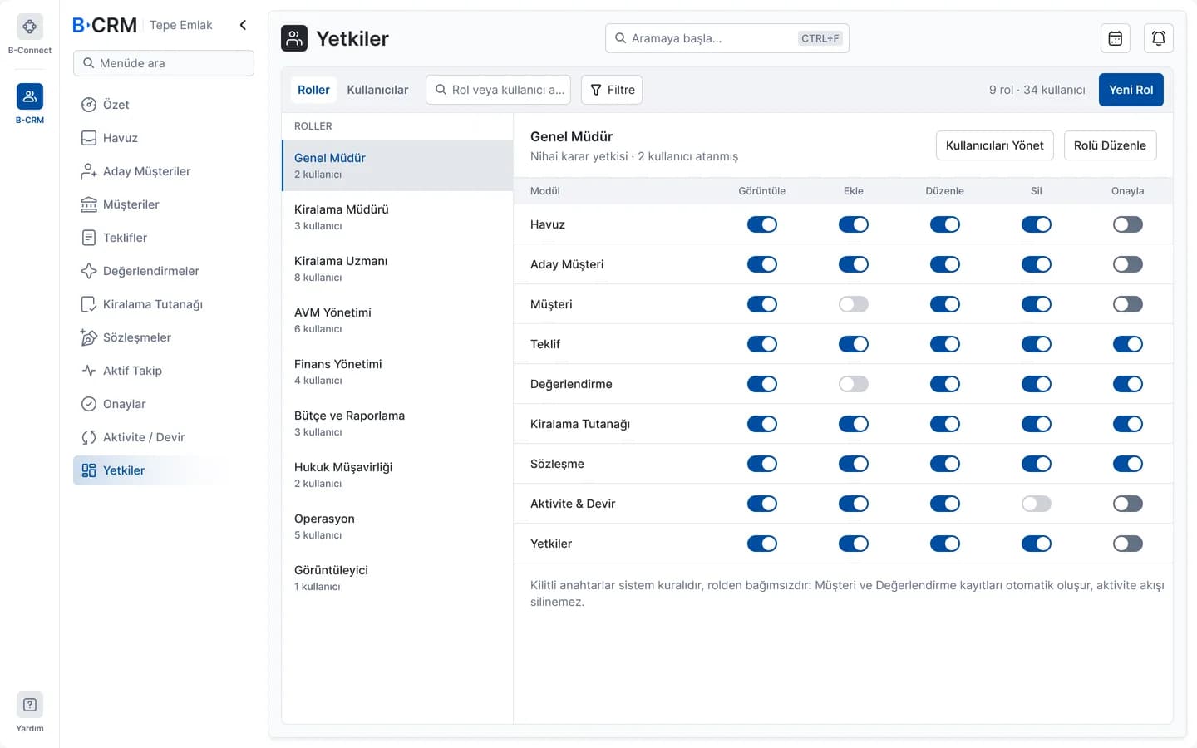Open Teklifler in sidebar
Screen dimensions: 1197x748
tap(164, 238)
